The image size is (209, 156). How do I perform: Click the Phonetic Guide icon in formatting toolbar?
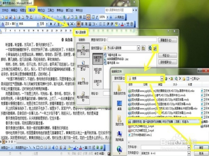coord(128,24)
